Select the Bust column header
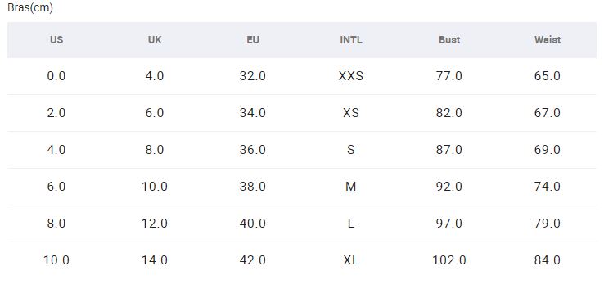Image resolution: width=604 pixels, height=298 pixels. point(449,40)
